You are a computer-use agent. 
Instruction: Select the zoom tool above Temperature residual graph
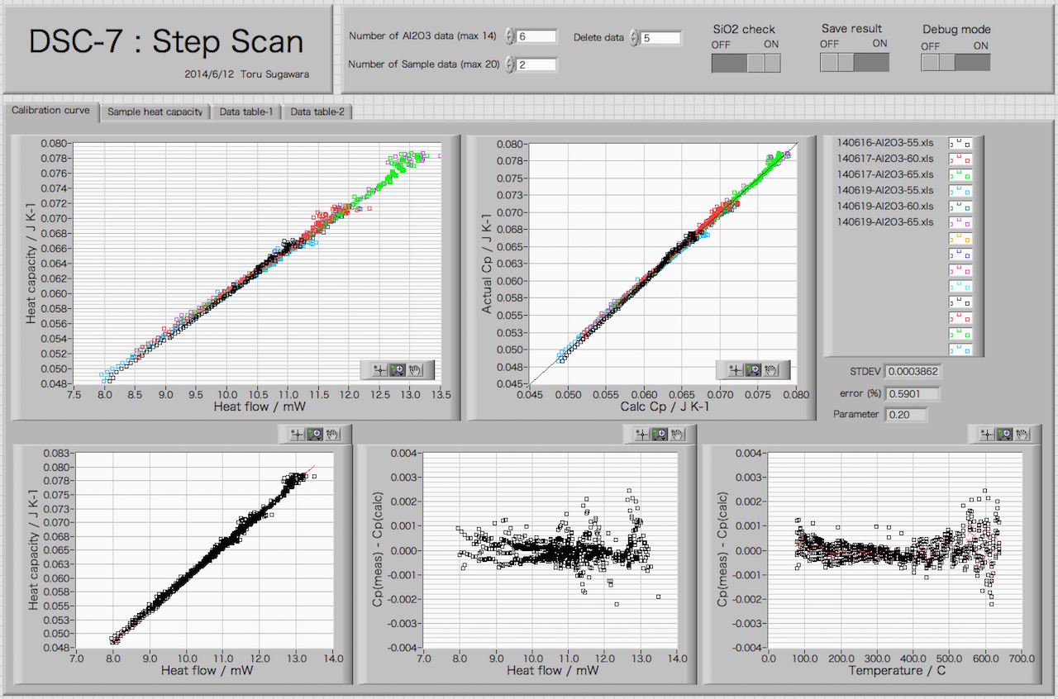tap(1005, 434)
